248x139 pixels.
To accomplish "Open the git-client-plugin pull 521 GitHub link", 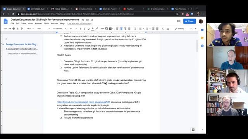I will pyautogui.click(x=84, y=102).
